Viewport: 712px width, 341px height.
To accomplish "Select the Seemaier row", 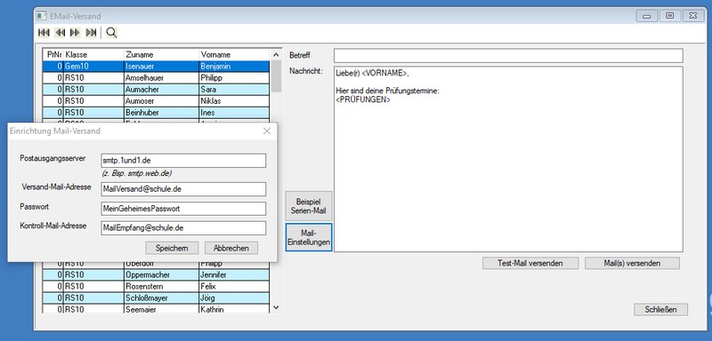I will pos(157,309).
